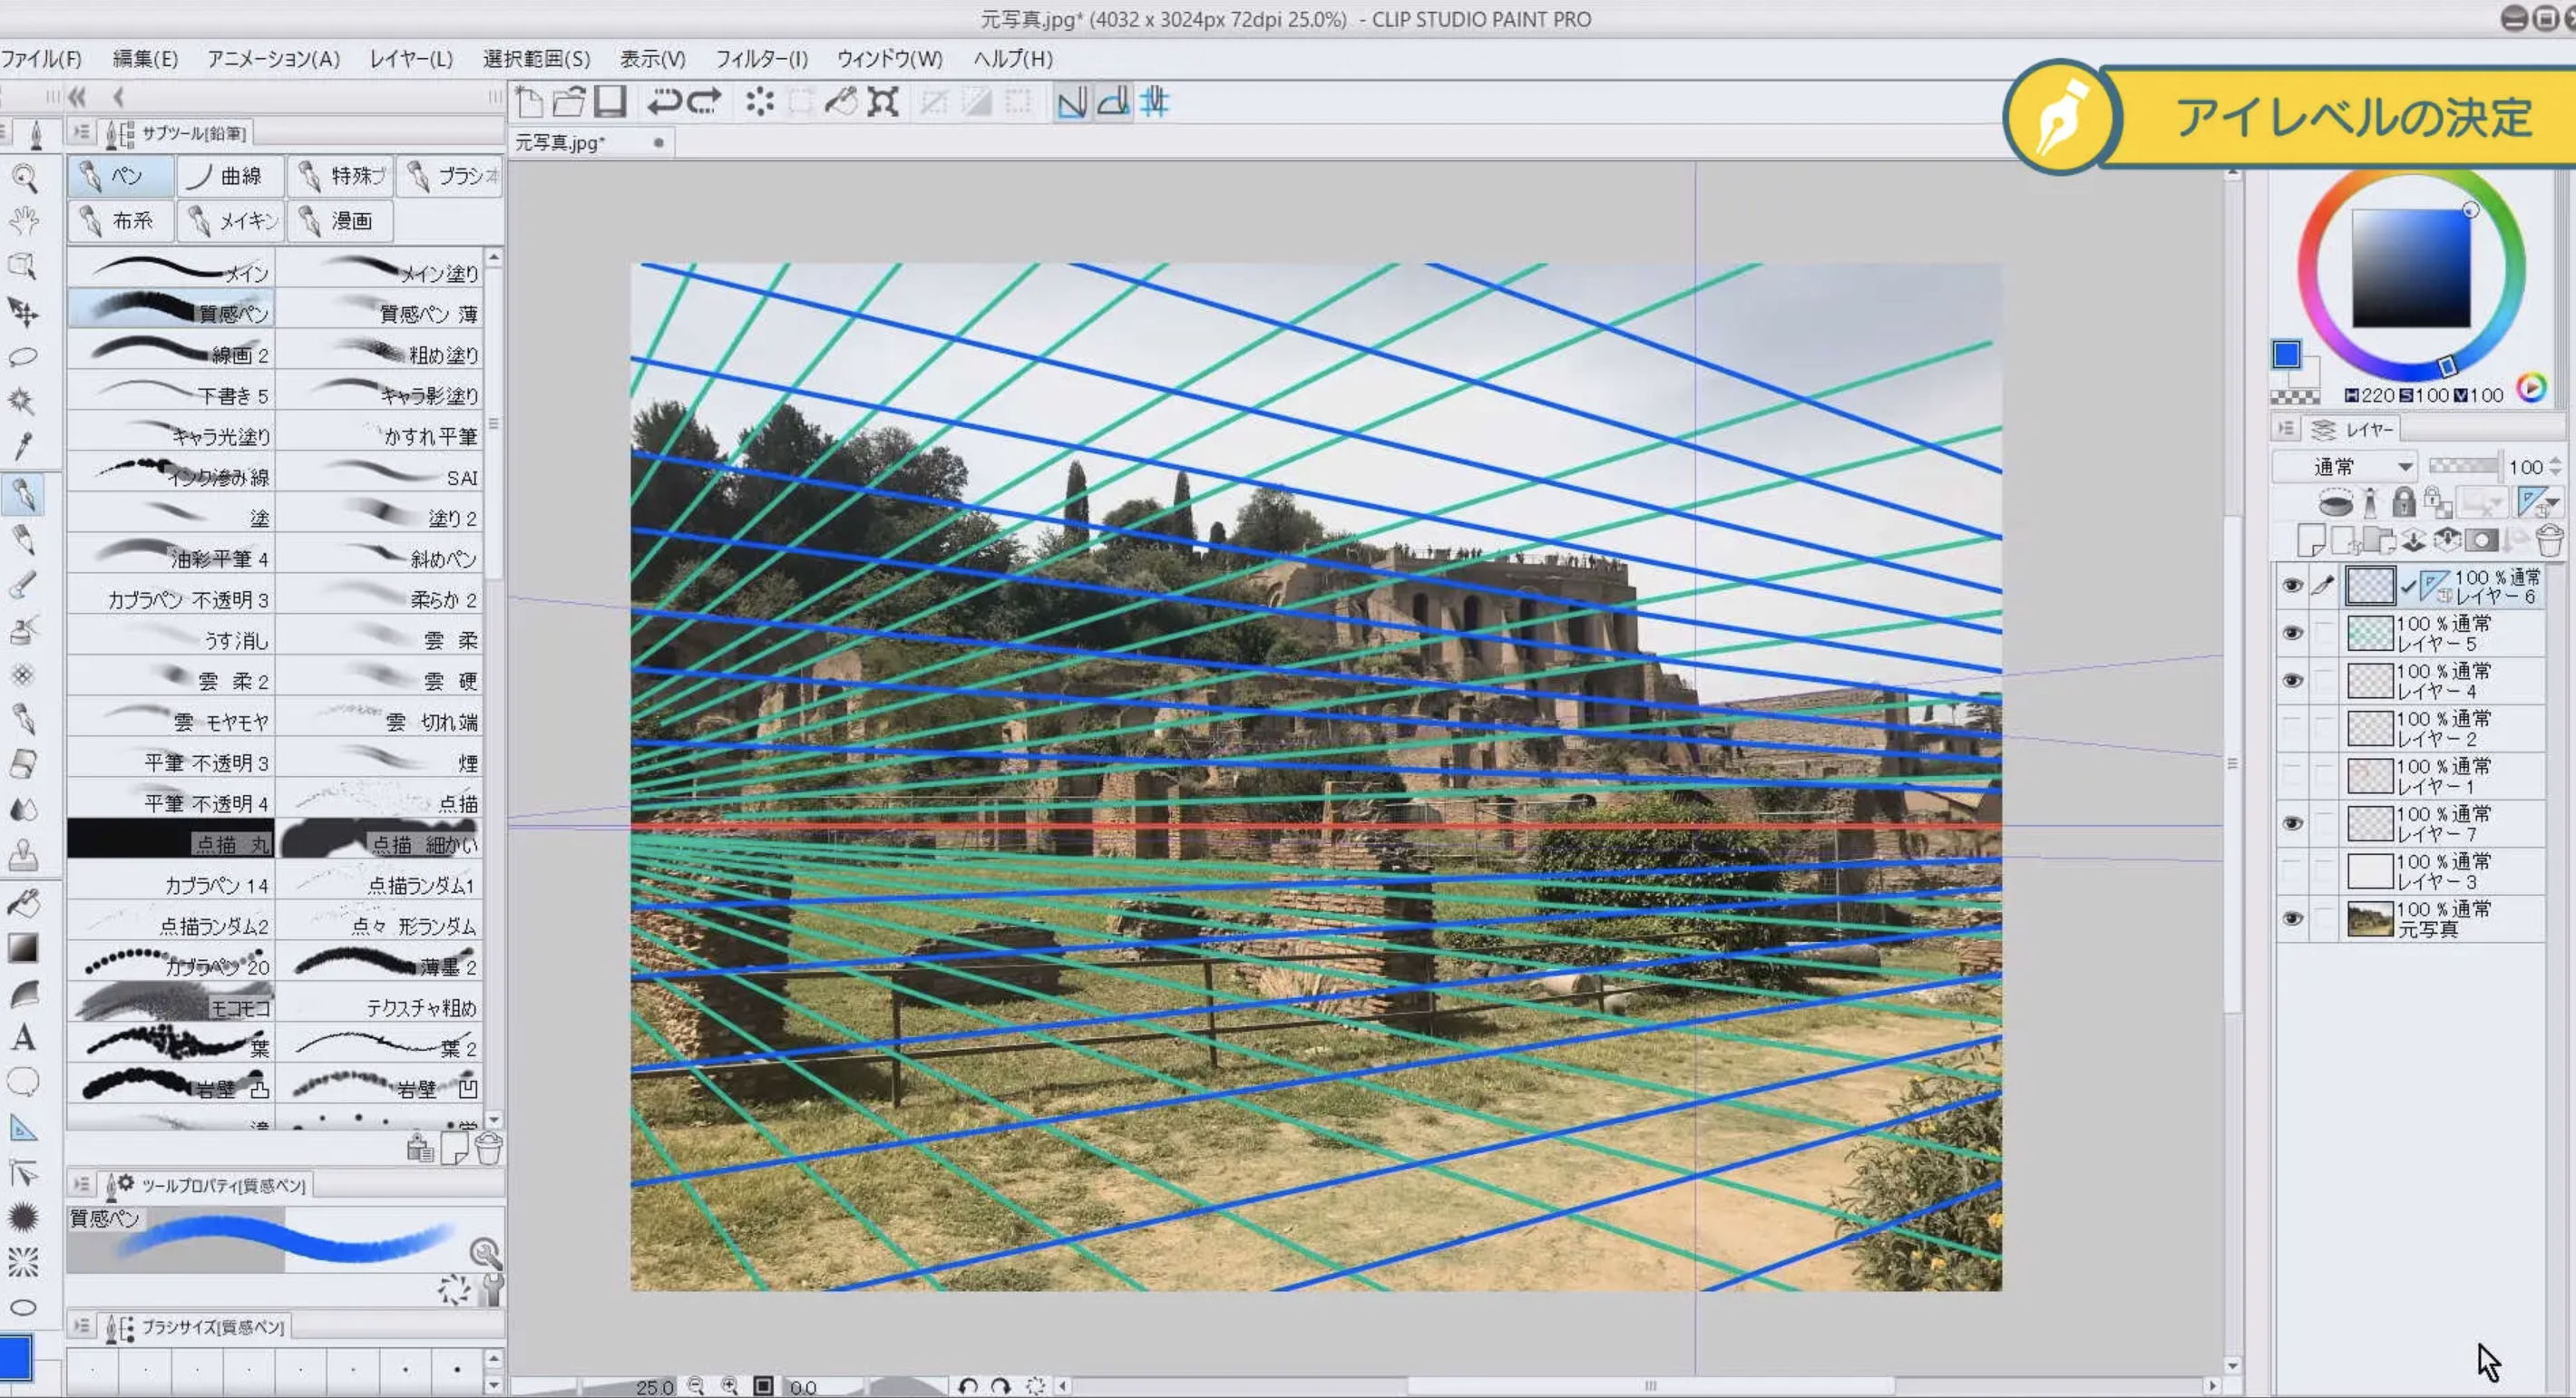Click the Open file folder icon
This screenshot has width=2576, height=1398.
coord(569,102)
